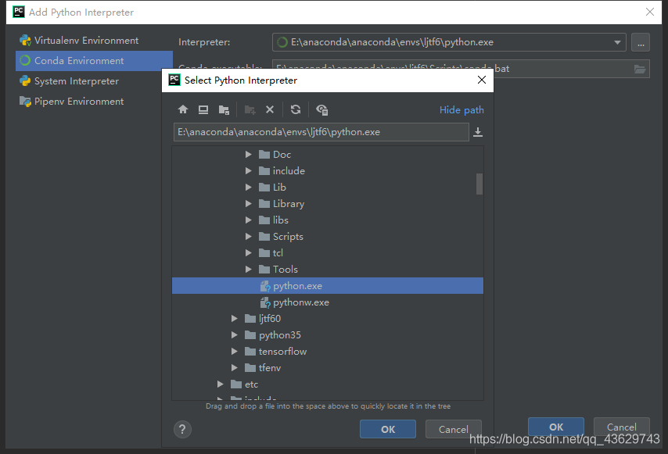Click the ellipsis browse button for Interpreter
668x454 pixels.
[x=641, y=42]
